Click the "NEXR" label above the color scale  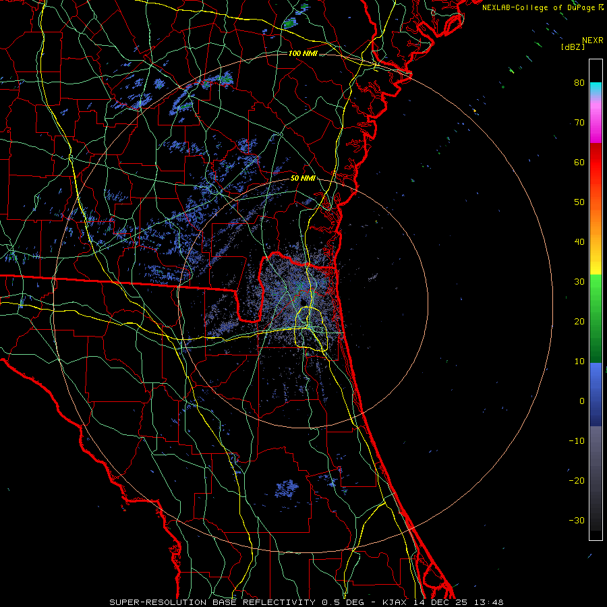point(593,40)
